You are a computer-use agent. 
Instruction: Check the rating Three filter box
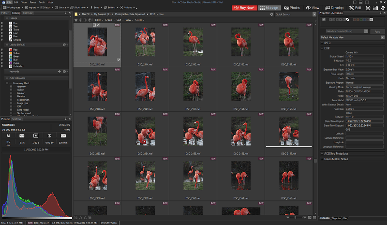tap(11, 30)
